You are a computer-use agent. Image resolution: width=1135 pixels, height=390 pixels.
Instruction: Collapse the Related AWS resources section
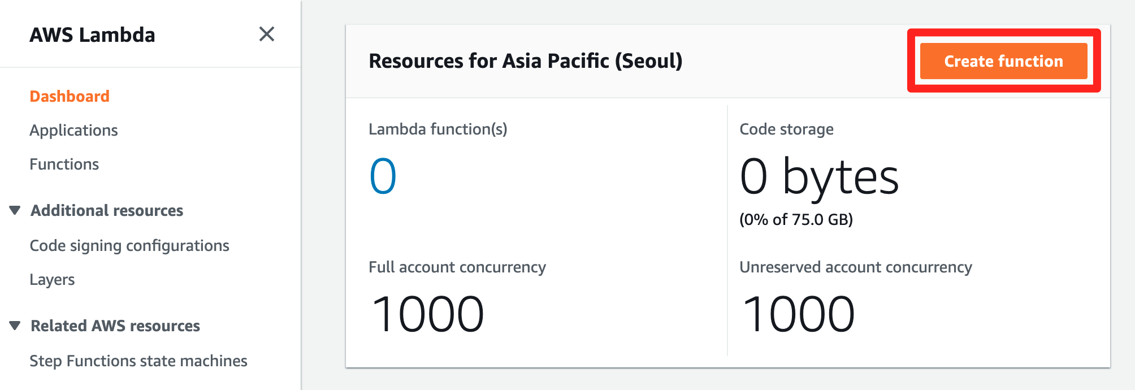tap(15, 326)
